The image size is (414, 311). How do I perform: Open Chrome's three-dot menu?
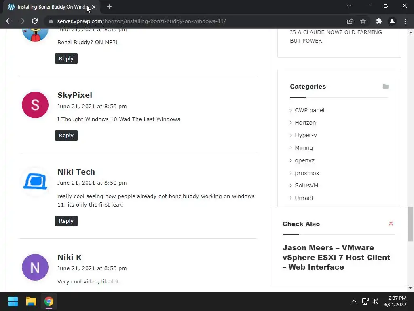click(x=405, y=21)
